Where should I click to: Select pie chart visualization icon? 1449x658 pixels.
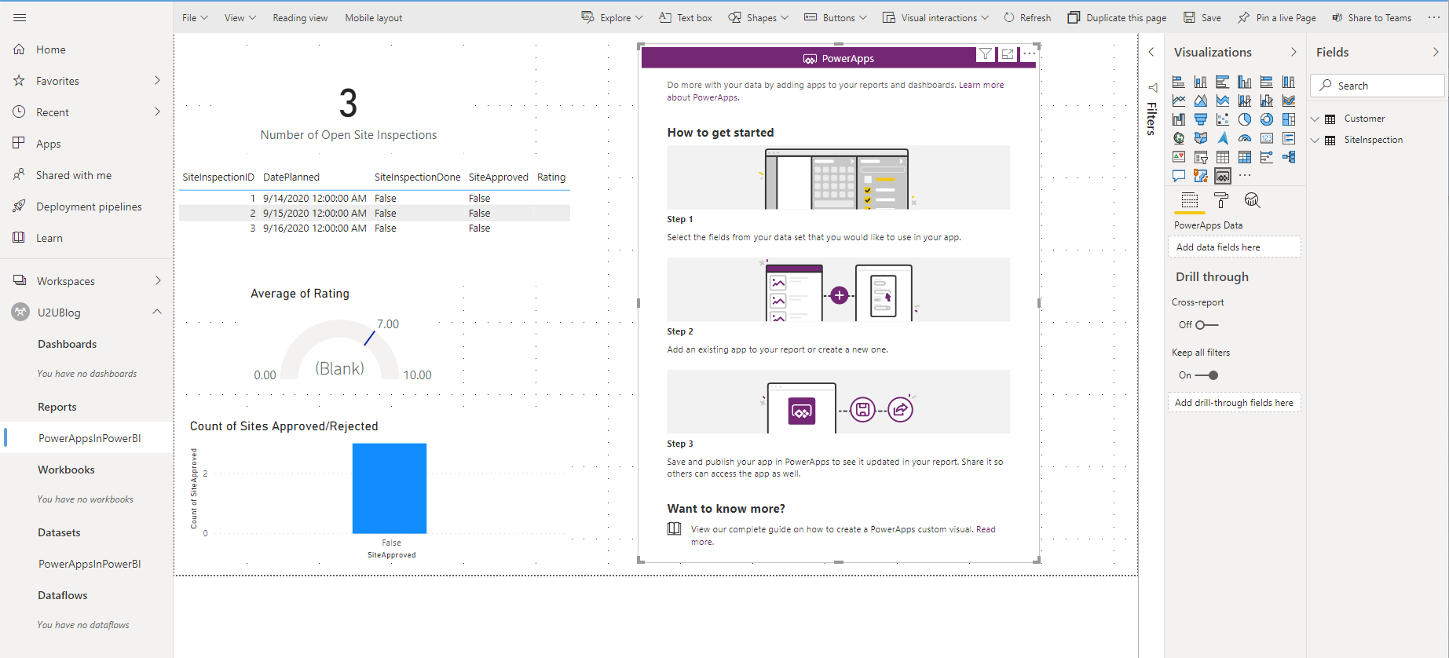click(x=1245, y=119)
